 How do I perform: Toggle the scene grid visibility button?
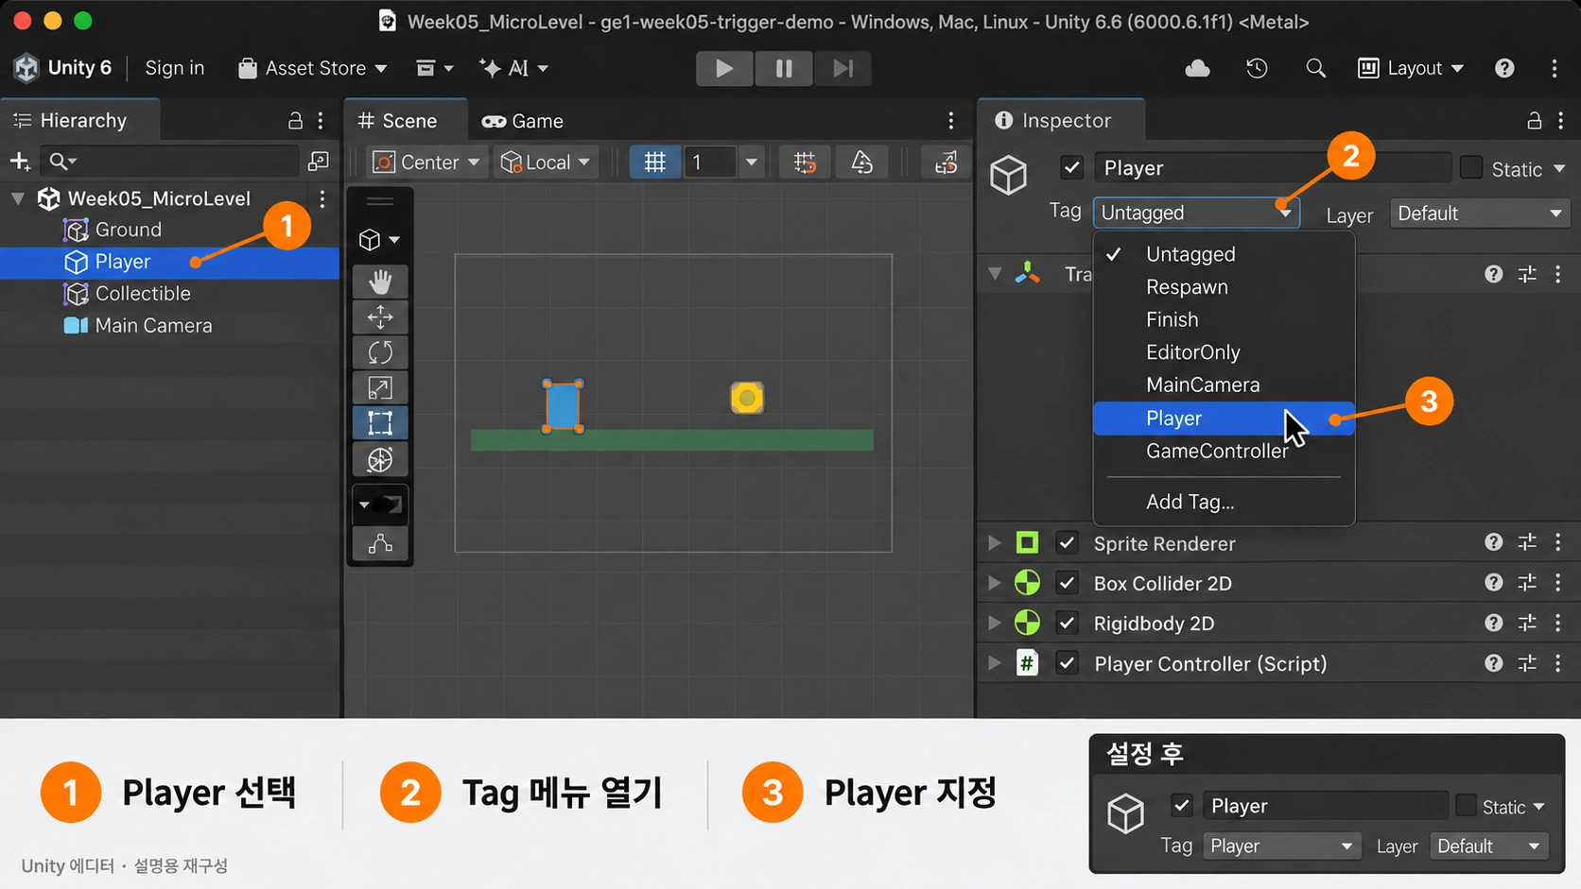click(x=654, y=162)
